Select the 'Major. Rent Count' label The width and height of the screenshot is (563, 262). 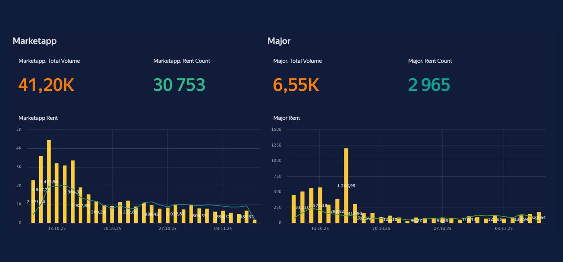430,61
